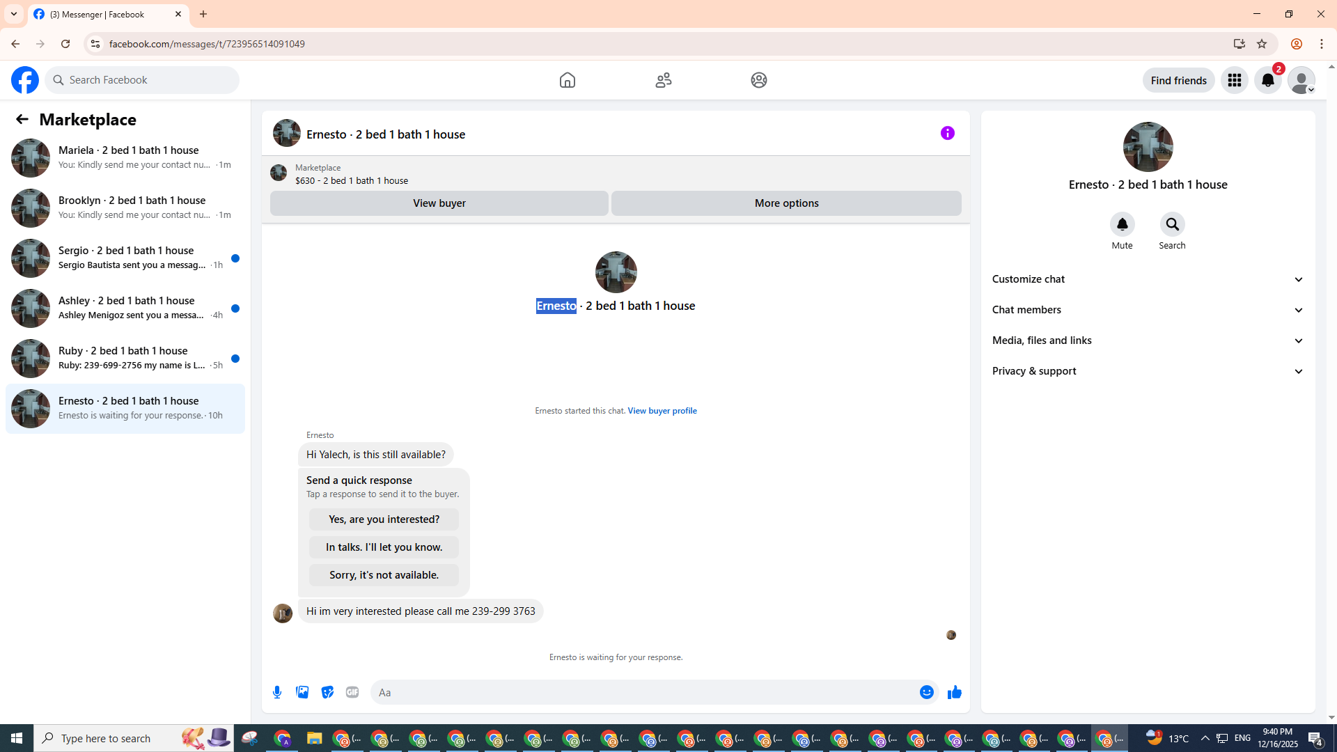Screen dimensions: 1337x752
Task: Open the Friends icon in top navigation
Action: (664, 80)
